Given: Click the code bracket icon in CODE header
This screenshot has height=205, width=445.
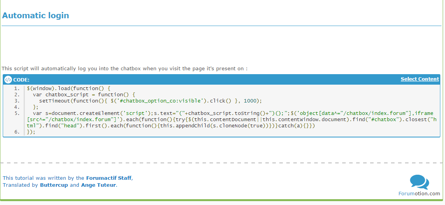Looking at the screenshot, I should point(8,80).
